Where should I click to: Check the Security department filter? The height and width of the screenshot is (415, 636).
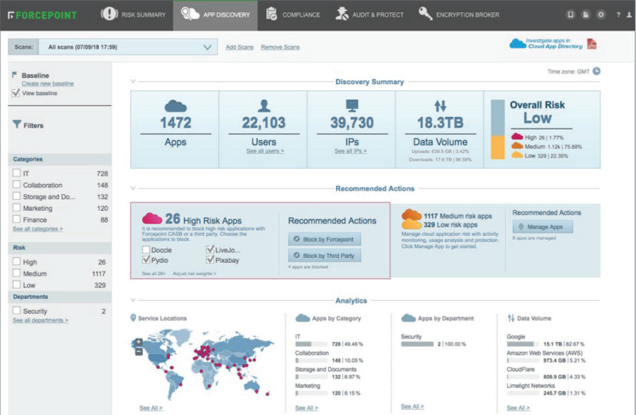(x=17, y=311)
